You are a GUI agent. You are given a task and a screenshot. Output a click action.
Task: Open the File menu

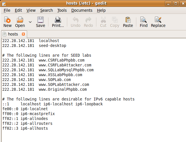(7, 11)
